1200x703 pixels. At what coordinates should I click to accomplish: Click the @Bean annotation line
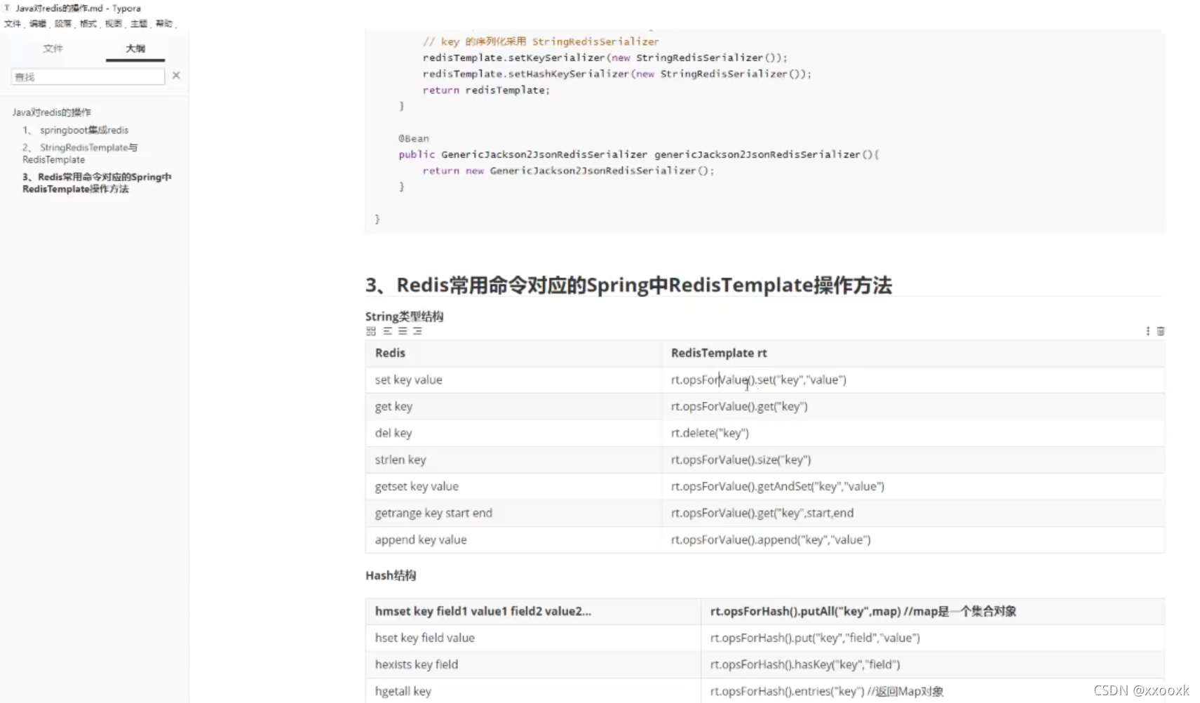point(414,138)
